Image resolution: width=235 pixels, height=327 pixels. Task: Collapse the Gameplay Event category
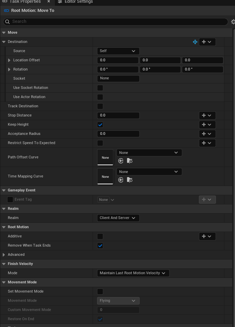click(4, 190)
